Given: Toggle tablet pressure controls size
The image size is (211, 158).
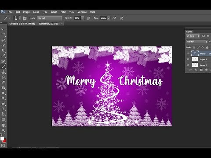Looking at the screenshot, I should (x=122, y=18).
